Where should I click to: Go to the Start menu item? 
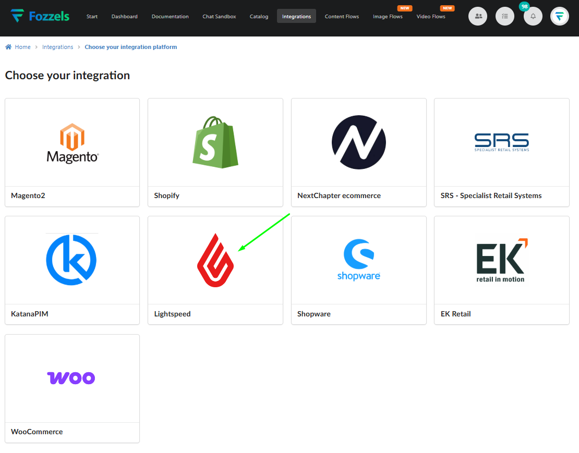click(x=92, y=16)
